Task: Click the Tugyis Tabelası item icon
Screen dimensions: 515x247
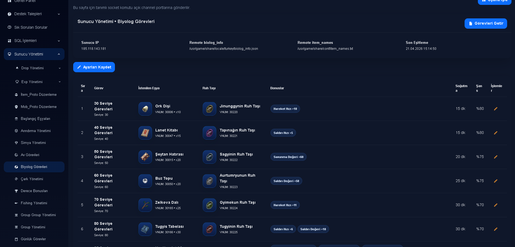Action: point(145,229)
